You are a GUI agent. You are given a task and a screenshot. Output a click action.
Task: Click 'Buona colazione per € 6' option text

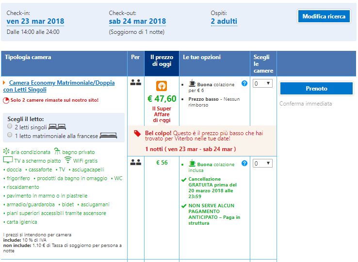pyautogui.click(x=212, y=88)
